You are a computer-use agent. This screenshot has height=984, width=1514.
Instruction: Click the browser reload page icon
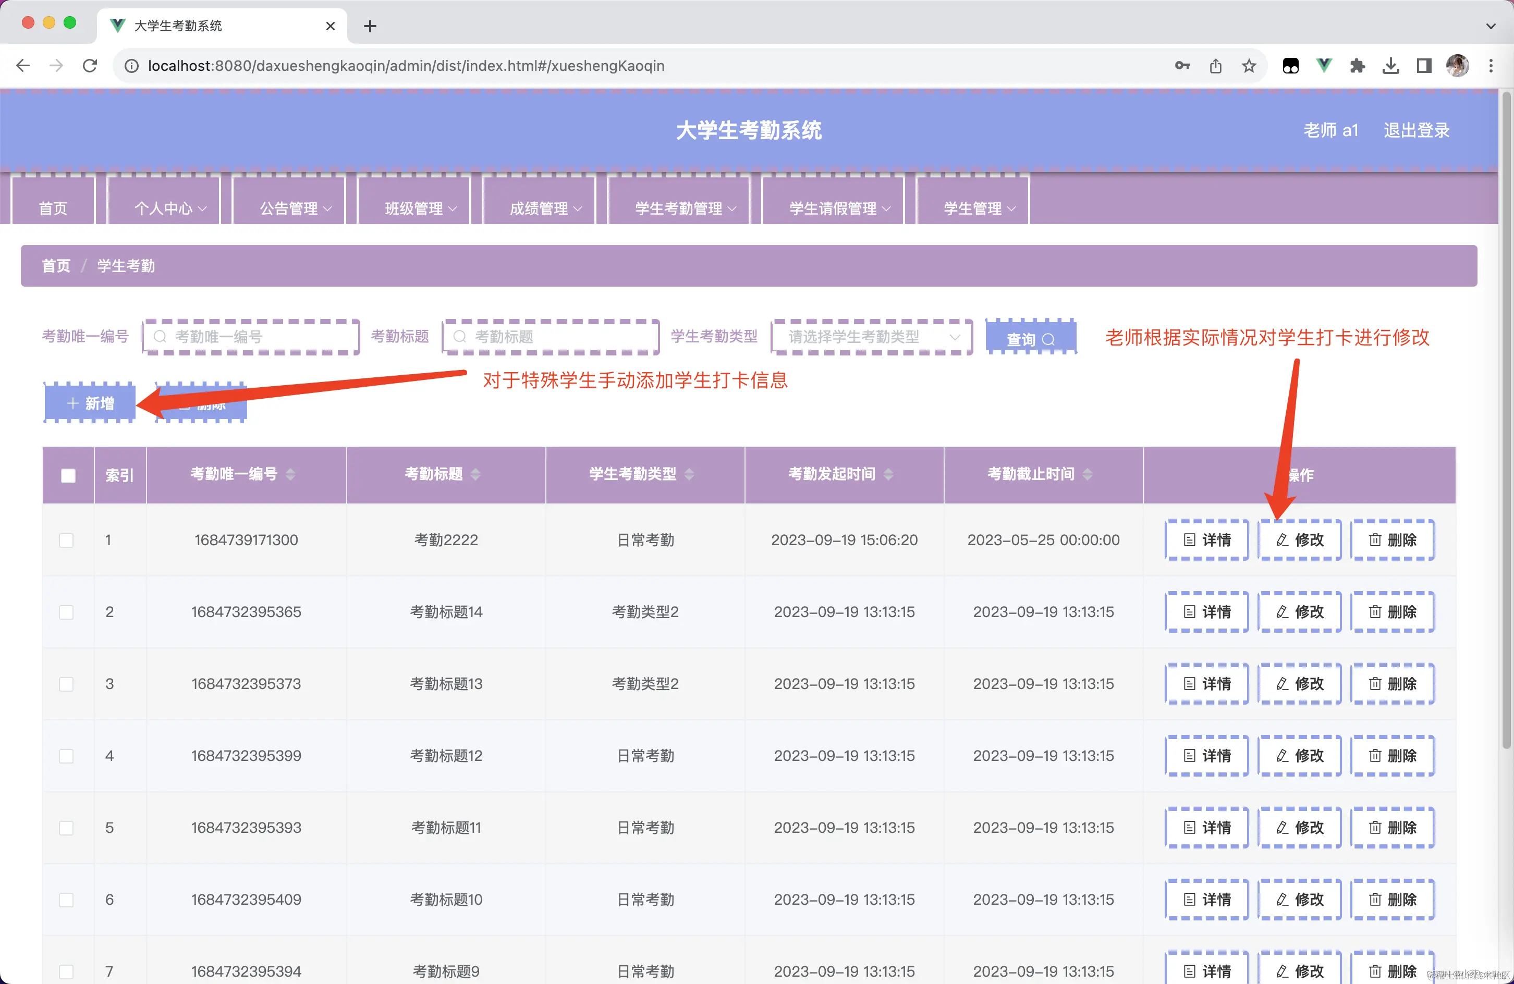[x=90, y=66]
